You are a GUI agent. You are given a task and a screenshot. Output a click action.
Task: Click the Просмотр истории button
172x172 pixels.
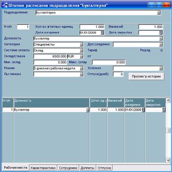(x=146, y=76)
